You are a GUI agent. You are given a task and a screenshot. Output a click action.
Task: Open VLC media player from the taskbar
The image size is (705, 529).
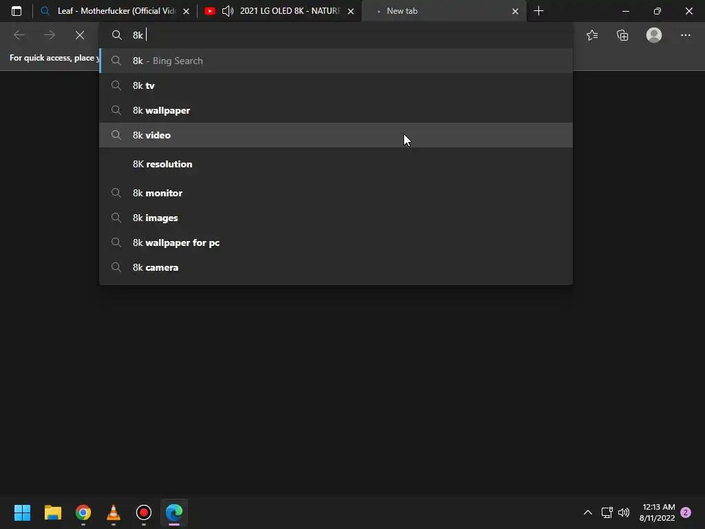[114, 512]
